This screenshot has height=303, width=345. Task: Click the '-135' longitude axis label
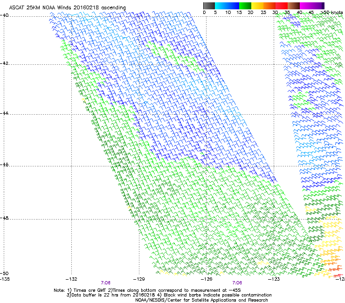(5, 279)
